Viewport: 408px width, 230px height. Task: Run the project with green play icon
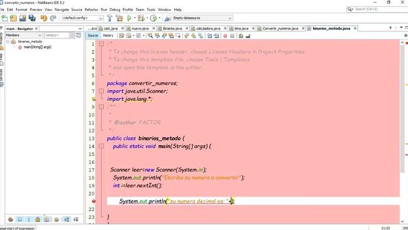click(129, 18)
